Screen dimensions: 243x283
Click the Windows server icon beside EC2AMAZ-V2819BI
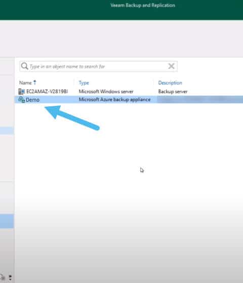21,92
